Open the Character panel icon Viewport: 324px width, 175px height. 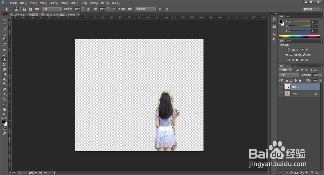pyautogui.click(x=274, y=35)
